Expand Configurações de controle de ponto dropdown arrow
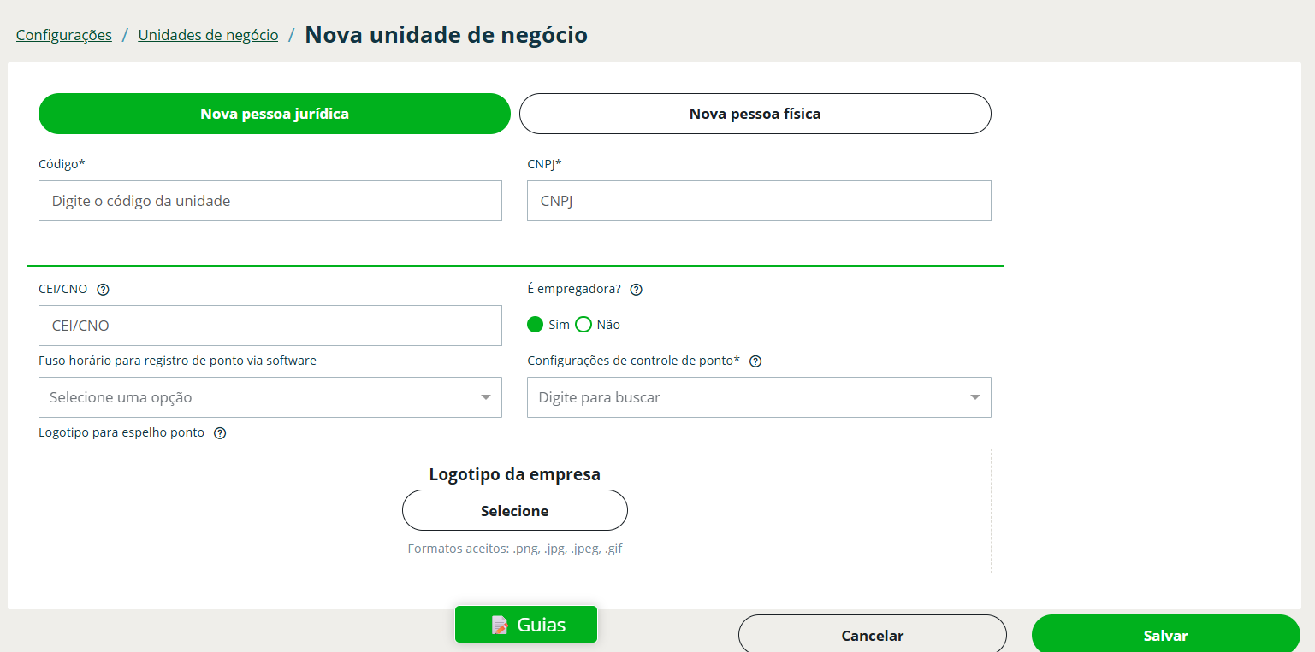1315x652 pixels. (974, 397)
